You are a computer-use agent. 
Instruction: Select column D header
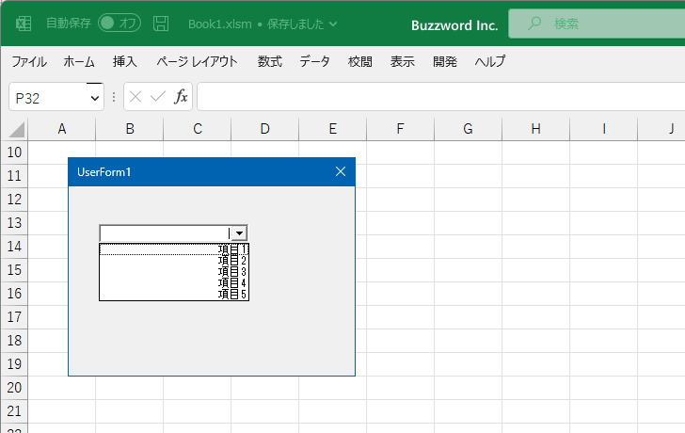coord(265,129)
